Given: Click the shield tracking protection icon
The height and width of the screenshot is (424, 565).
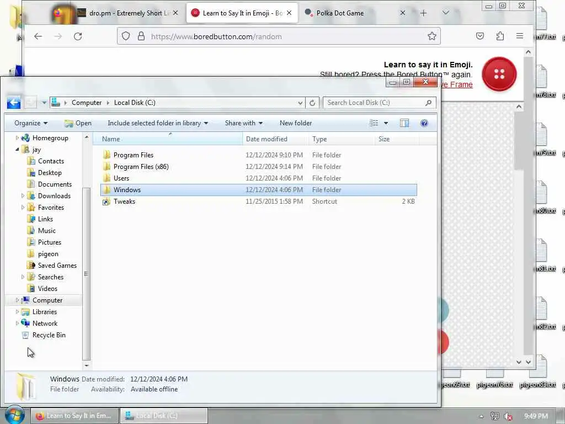Looking at the screenshot, I should [x=126, y=36].
